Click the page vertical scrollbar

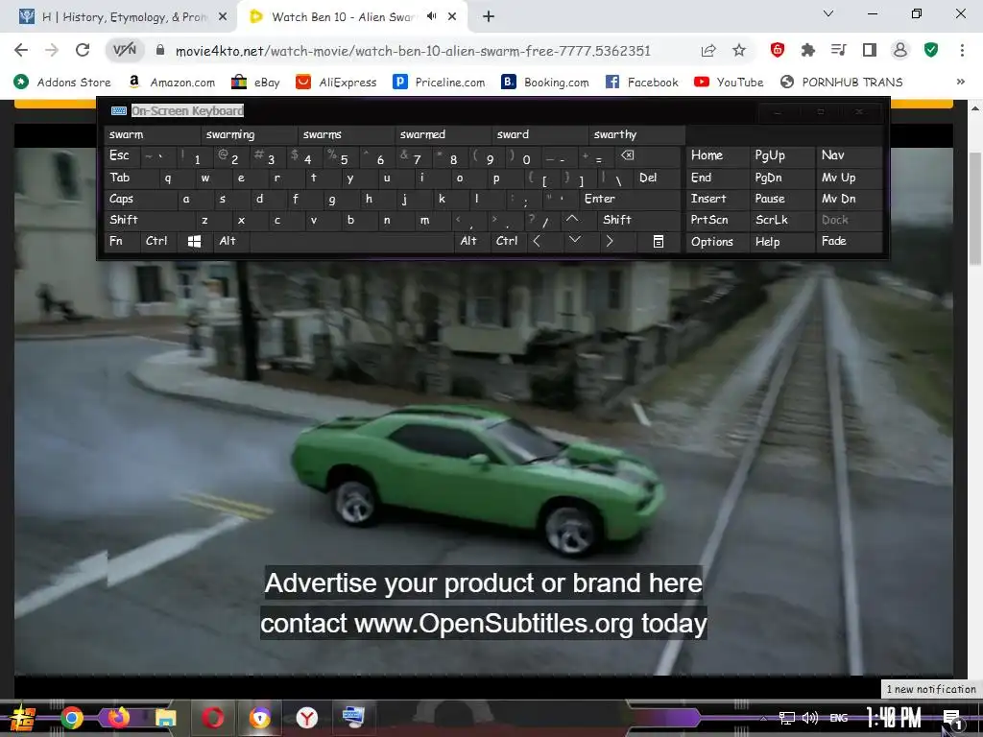coord(975,207)
